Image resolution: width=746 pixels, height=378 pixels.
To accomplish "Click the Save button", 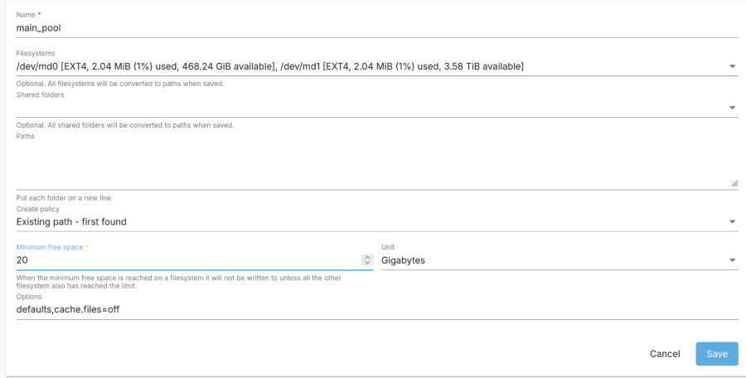I will 716,354.
